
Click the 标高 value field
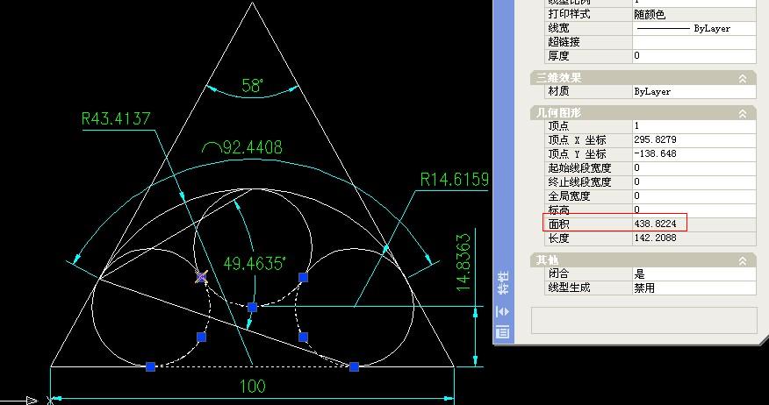click(x=694, y=210)
